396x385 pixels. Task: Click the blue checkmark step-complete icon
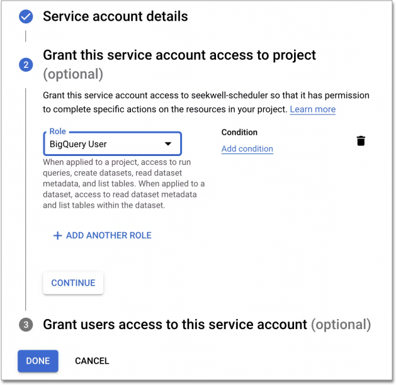point(25,16)
